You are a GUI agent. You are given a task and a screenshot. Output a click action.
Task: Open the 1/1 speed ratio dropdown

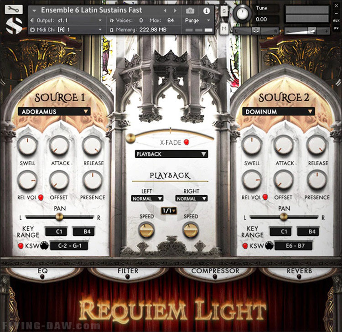pyautogui.click(x=169, y=211)
